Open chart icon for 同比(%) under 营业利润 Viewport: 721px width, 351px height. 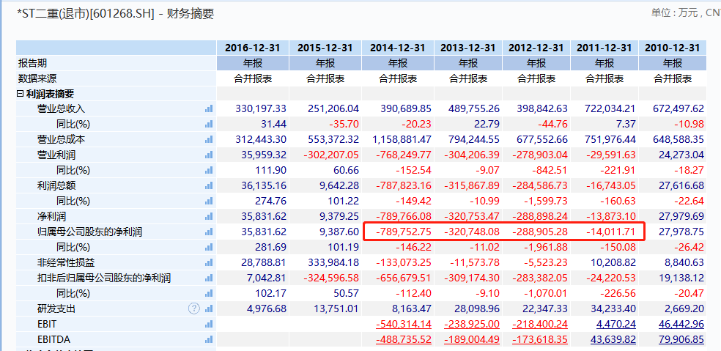pos(210,170)
